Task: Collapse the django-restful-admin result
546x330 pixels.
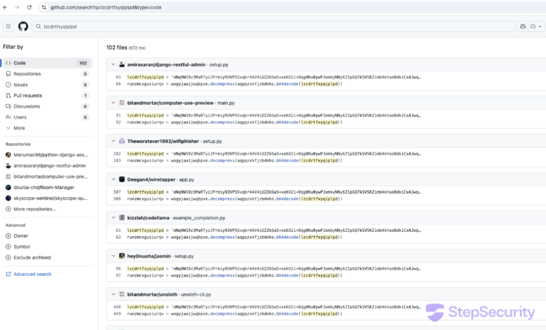Action: [x=113, y=64]
